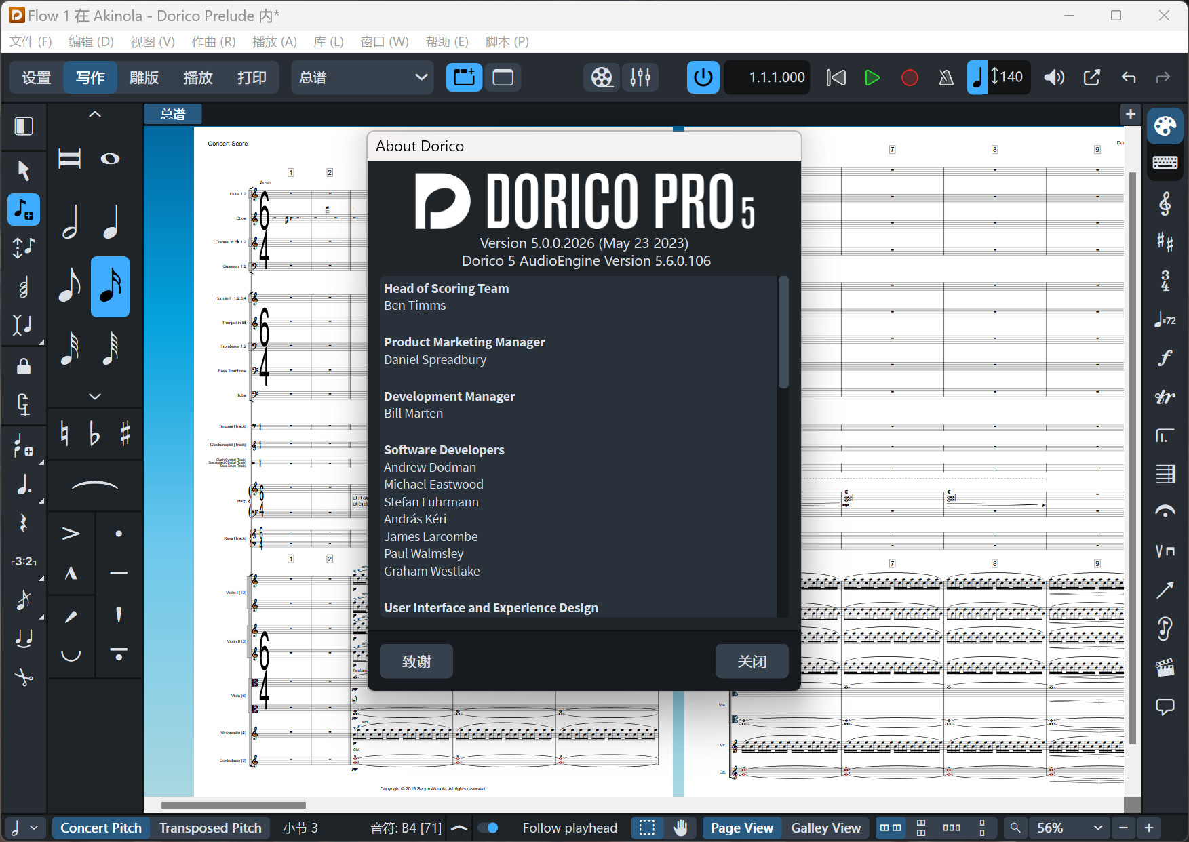Select the note input tool
This screenshot has height=842, width=1189.
pos(24,209)
